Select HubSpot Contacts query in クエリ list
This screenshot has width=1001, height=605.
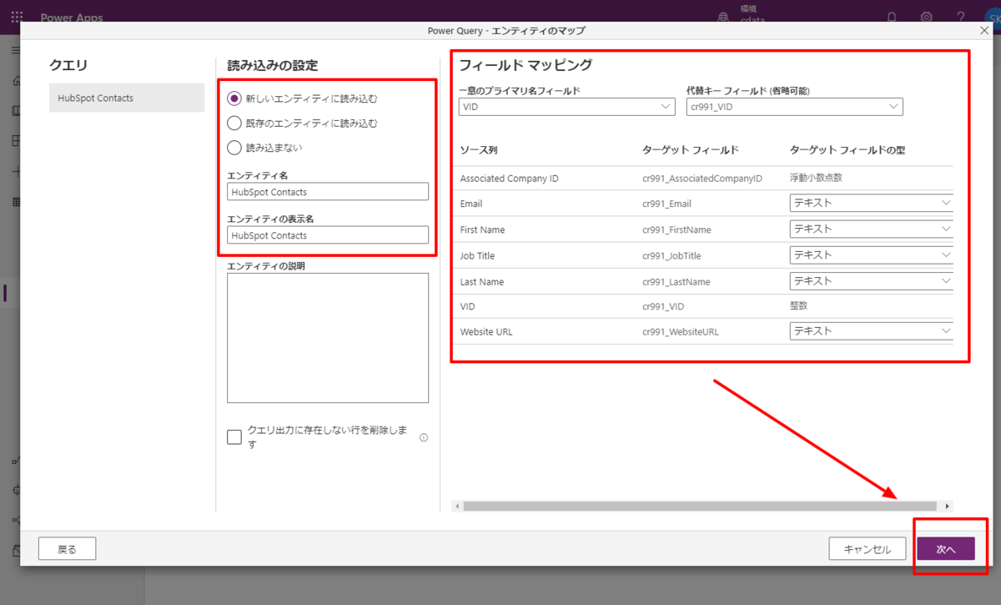[x=127, y=98]
